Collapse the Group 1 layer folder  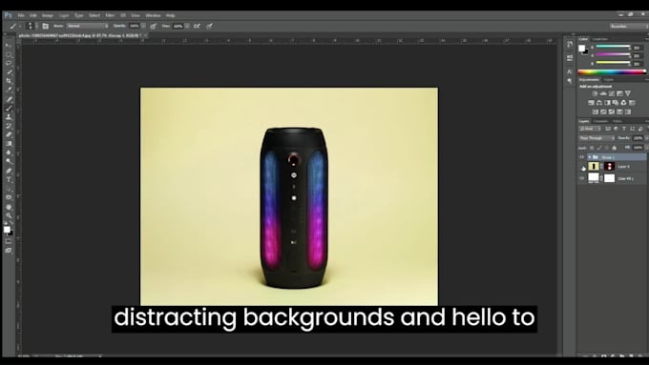click(x=590, y=157)
